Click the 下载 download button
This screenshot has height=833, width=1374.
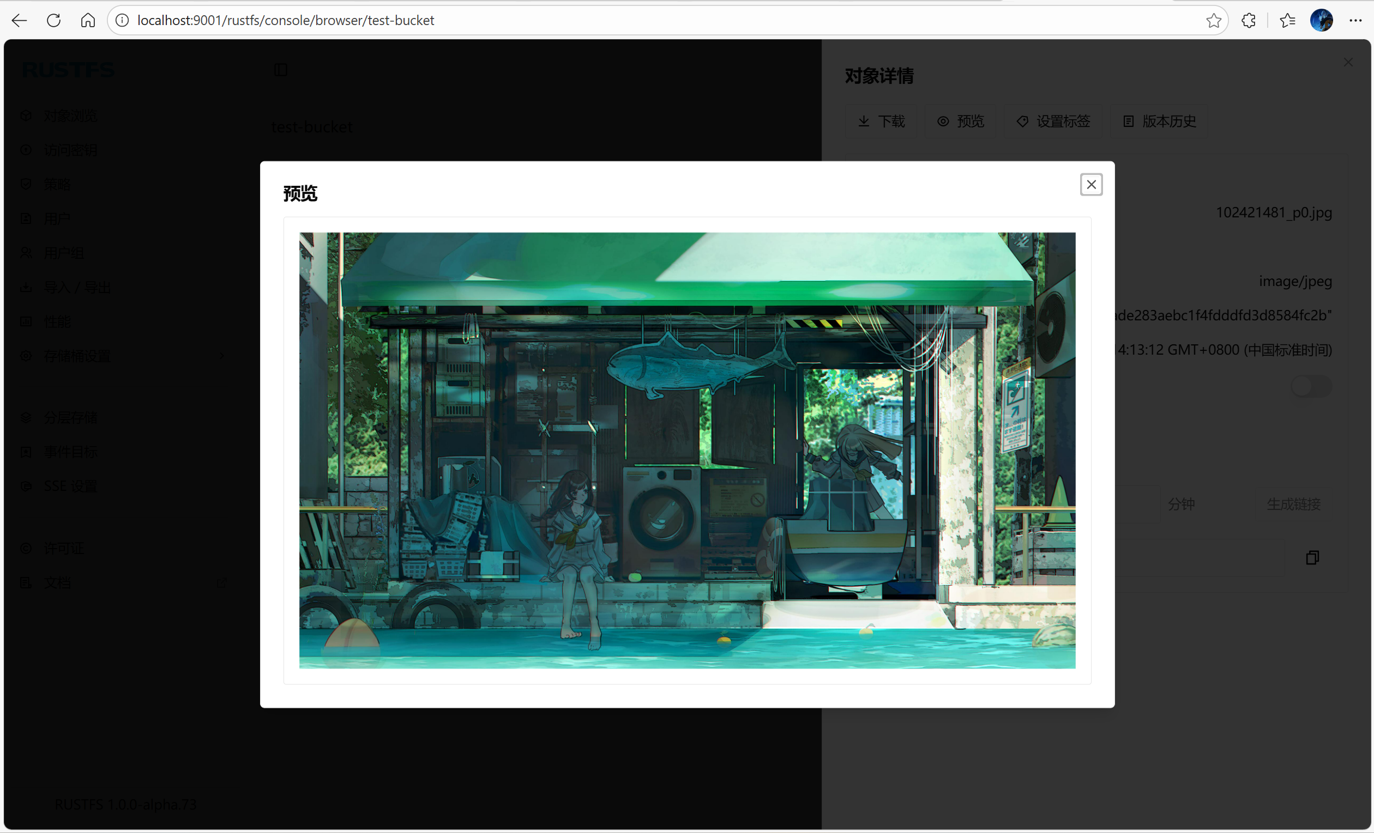pyautogui.click(x=881, y=121)
